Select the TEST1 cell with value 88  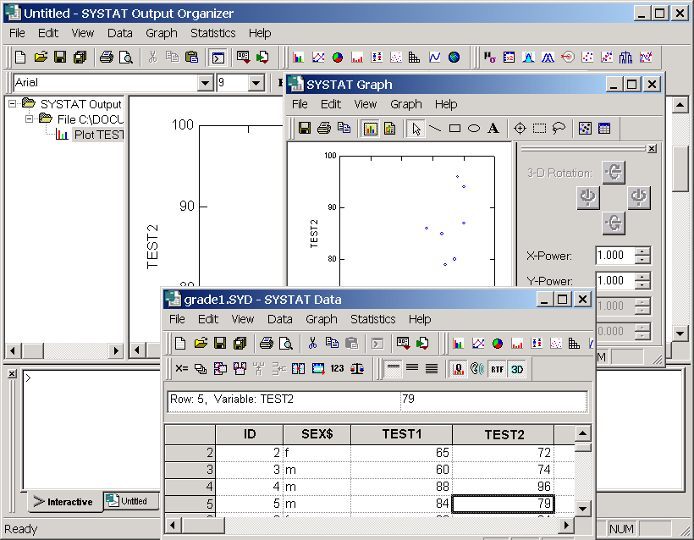click(402, 487)
